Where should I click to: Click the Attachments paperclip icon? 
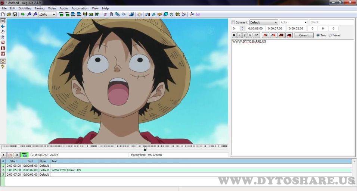[117, 14]
